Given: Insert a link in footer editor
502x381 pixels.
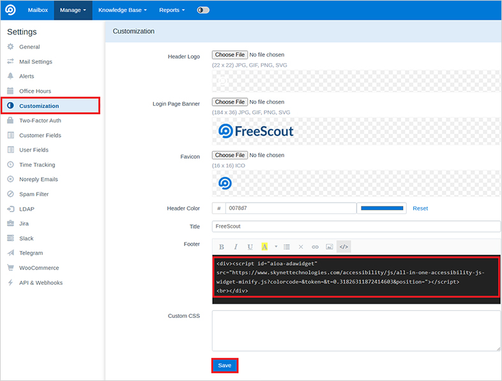Looking at the screenshot, I should click(315, 247).
